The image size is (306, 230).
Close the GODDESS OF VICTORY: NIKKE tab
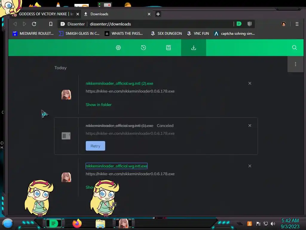[x=78, y=14]
